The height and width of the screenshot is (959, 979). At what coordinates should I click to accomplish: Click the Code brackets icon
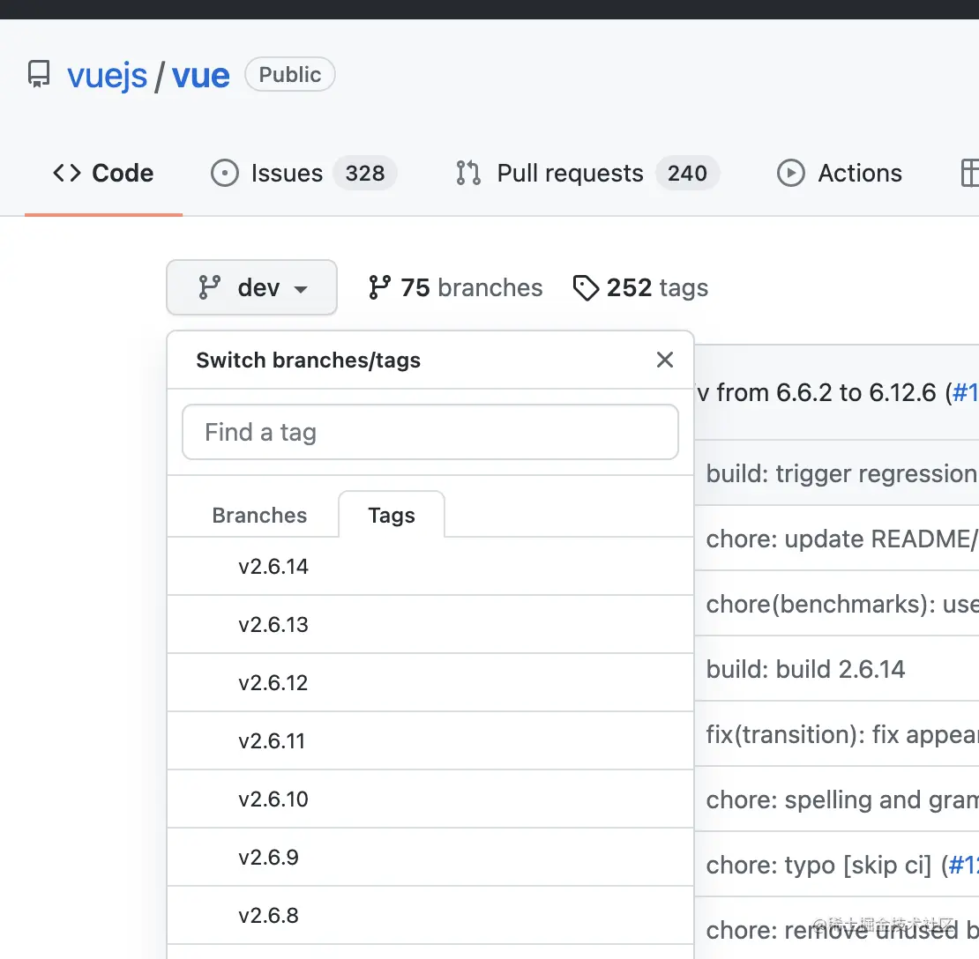[67, 173]
